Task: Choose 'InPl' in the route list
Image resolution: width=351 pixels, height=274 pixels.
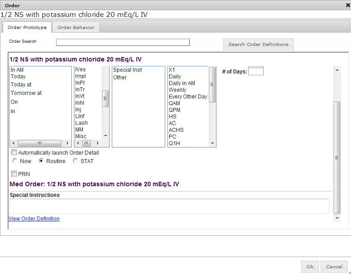Action: (80, 83)
